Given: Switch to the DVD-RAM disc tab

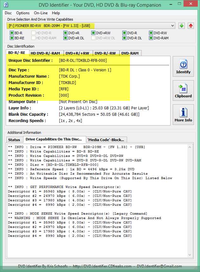Looking at the screenshot, I should point(130,53).
